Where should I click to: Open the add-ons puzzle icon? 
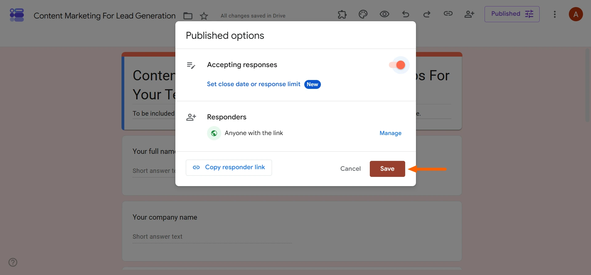click(342, 14)
